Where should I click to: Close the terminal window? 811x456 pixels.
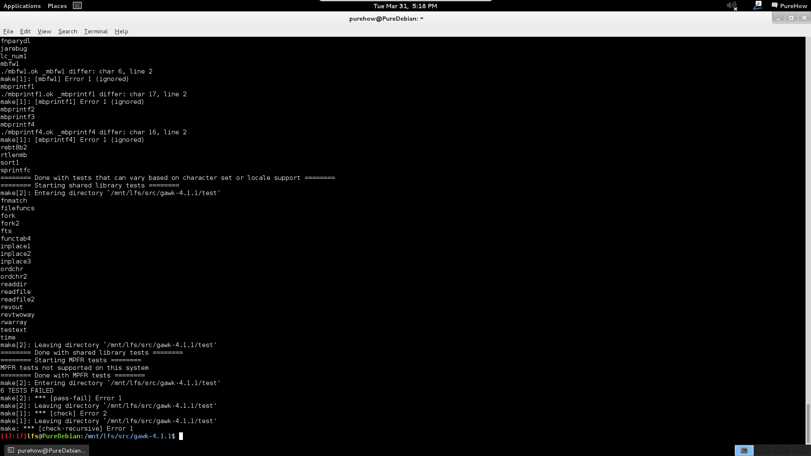tap(804, 18)
